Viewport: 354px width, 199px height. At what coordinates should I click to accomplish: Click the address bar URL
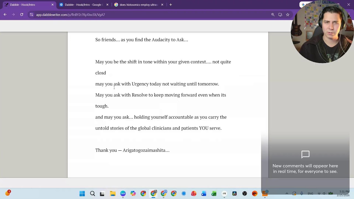(71, 15)
